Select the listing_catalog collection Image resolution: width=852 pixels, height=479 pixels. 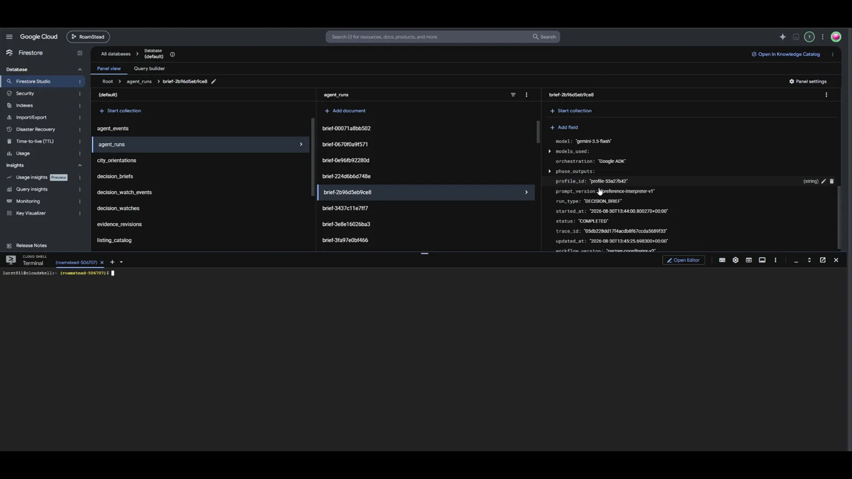[200, 240]
